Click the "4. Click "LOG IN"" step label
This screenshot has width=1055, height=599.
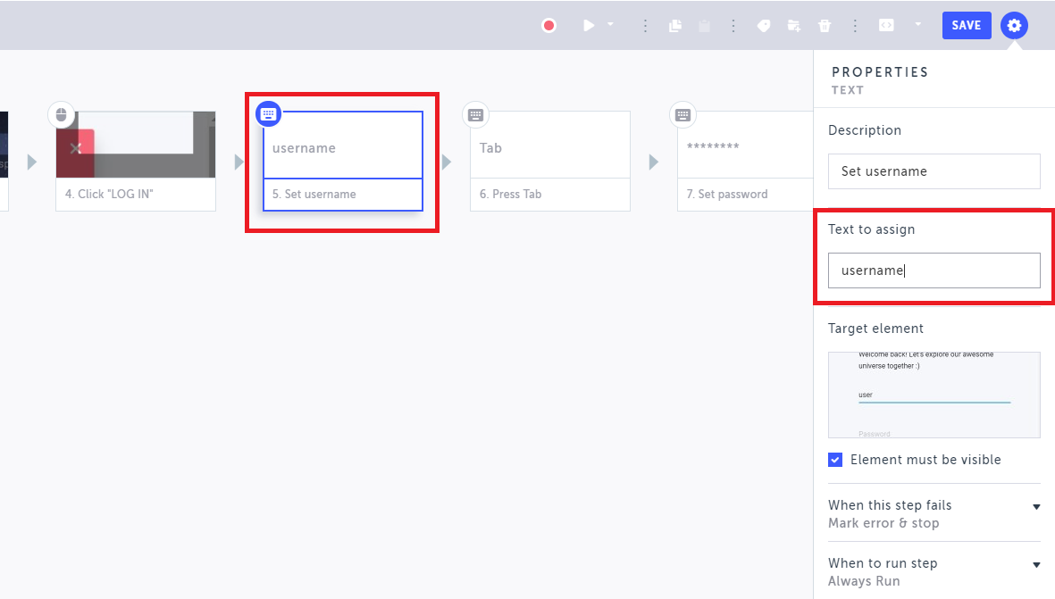click(x=109, y=195)
